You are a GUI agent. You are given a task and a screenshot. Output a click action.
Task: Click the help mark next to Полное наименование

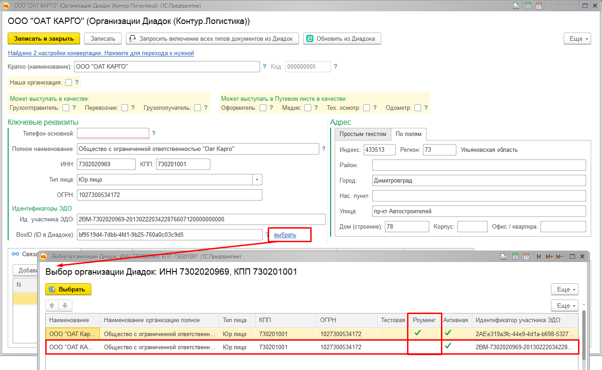pos(323,149)
